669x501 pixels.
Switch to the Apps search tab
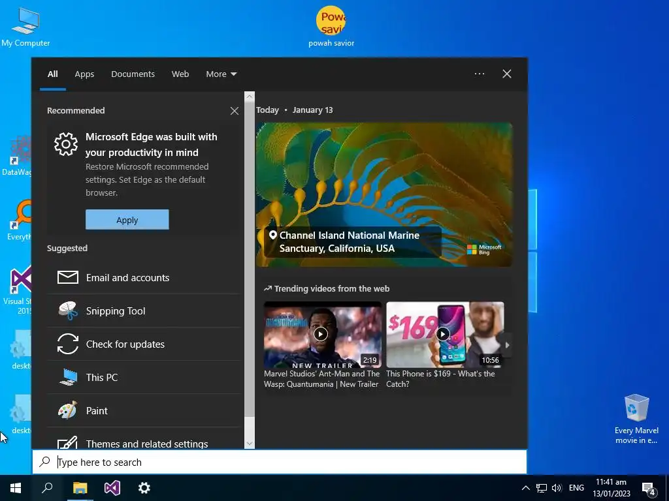(x=84, y=74)
